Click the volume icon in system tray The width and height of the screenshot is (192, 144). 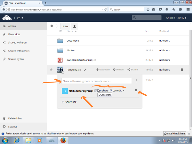click(173, 140)
